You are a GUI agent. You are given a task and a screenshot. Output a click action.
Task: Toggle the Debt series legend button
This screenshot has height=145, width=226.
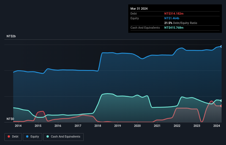(x=13, y=137)
